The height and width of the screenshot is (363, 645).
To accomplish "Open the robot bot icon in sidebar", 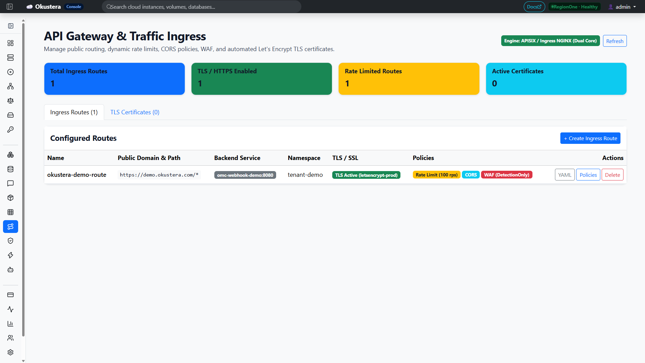I will 10,270.
